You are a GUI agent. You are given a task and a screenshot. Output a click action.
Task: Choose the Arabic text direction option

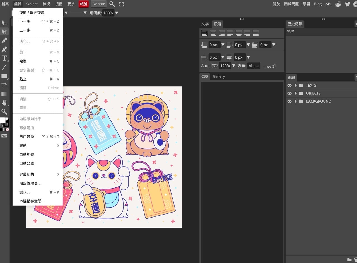269,66
